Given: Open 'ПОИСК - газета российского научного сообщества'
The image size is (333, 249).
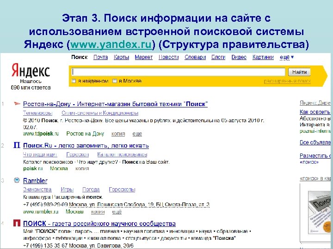Looking at the screenshot, I should pyautogui.click(x=99, y=224).
